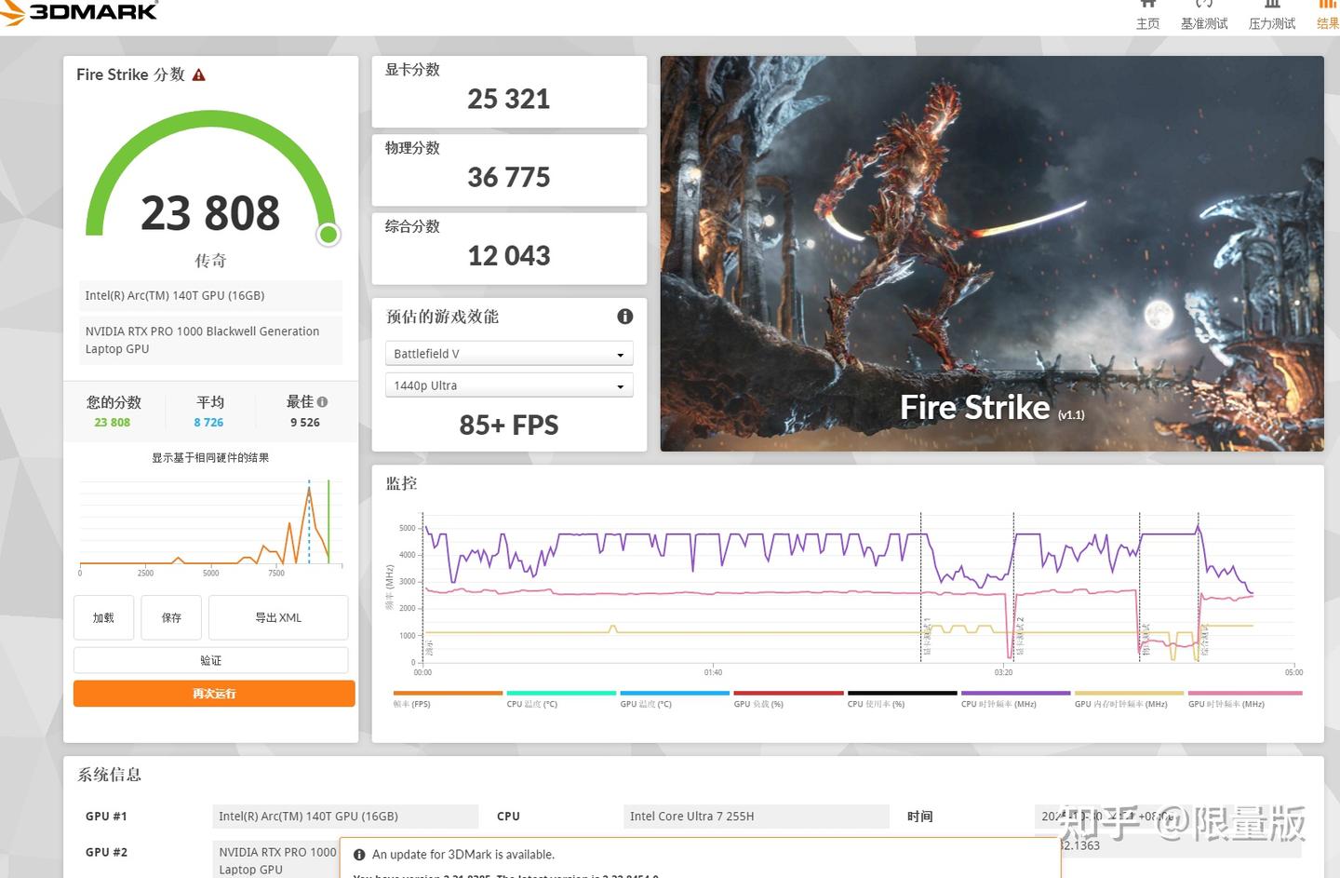Click the 23 808 main score
Viewport: 1340px width, 878px height.
pos(210,213)
